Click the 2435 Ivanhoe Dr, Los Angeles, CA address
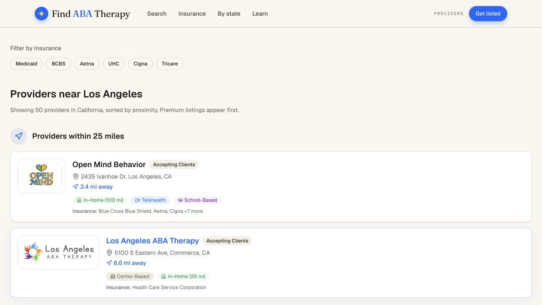Image resolution: width=542 pixels, height=305 pixels. (x=126, y=176)
